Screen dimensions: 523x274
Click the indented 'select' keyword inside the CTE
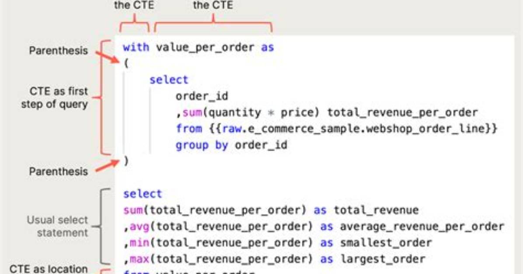tap(169, 79)
